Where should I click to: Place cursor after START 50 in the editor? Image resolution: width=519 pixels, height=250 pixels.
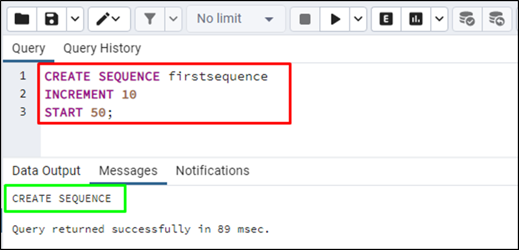pyautogui.click(x=114, y=113)
